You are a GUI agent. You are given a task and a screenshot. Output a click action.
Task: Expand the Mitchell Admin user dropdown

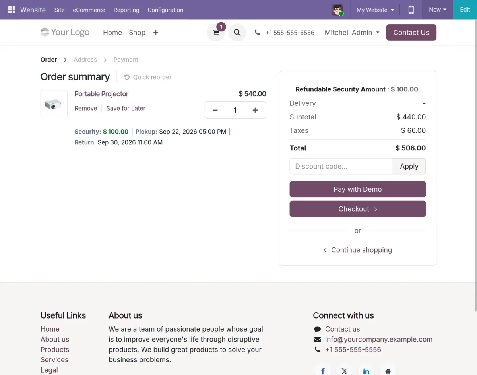click(352, 33)
